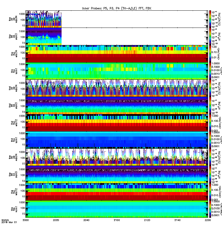Click inside the thd fbk edc12 spectrogram
Screen dimensions: 222x237
point(117,123)
